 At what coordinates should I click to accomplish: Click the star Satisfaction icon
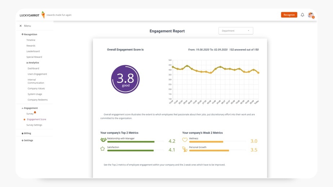[103, 149]
